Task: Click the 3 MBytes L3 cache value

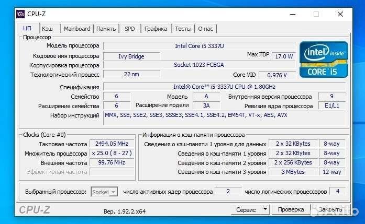Action: [x=293, y=172]
